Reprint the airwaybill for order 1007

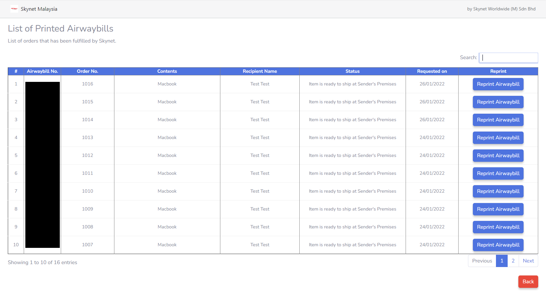(498, 245)
